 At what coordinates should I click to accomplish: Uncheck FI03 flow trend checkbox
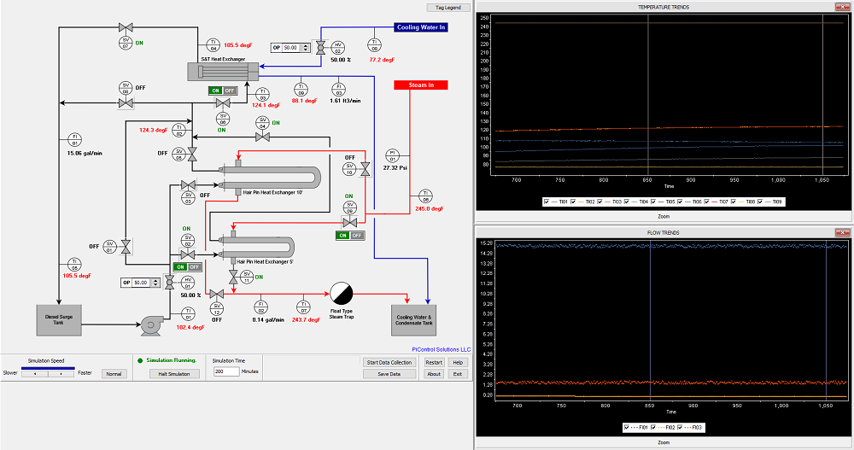[680, 428]
